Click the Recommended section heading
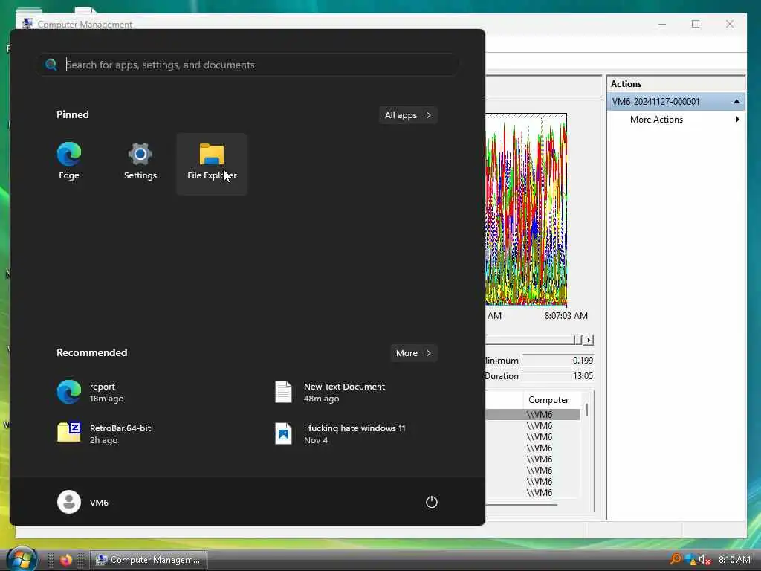Viewport: 761px width, 571px height. click(x=91, y=352)
